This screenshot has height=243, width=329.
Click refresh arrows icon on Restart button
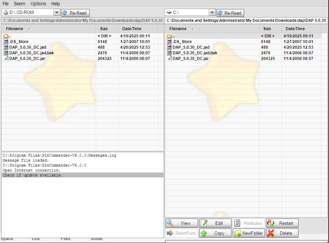pos(271,223)
